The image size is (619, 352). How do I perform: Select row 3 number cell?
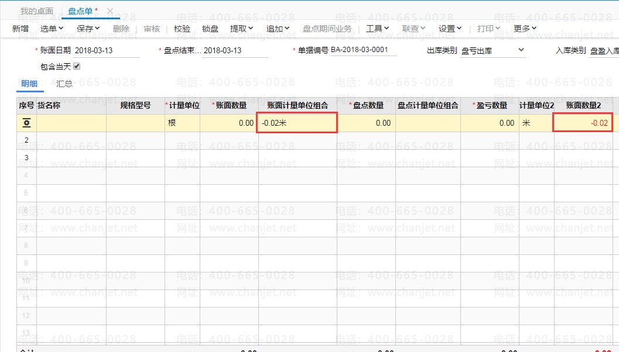point(26,158)
